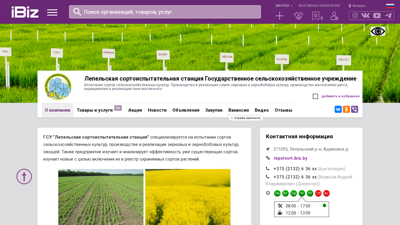The image size is (400, 225).
Task: Check the 'добавить в избранное' checkbox
Action: tap(315, 96)
